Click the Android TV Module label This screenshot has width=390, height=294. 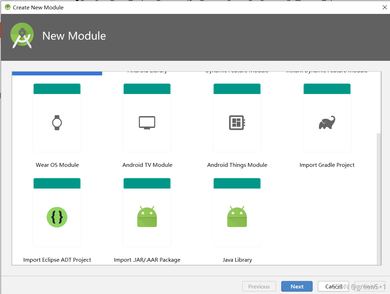tap(147, 165)
